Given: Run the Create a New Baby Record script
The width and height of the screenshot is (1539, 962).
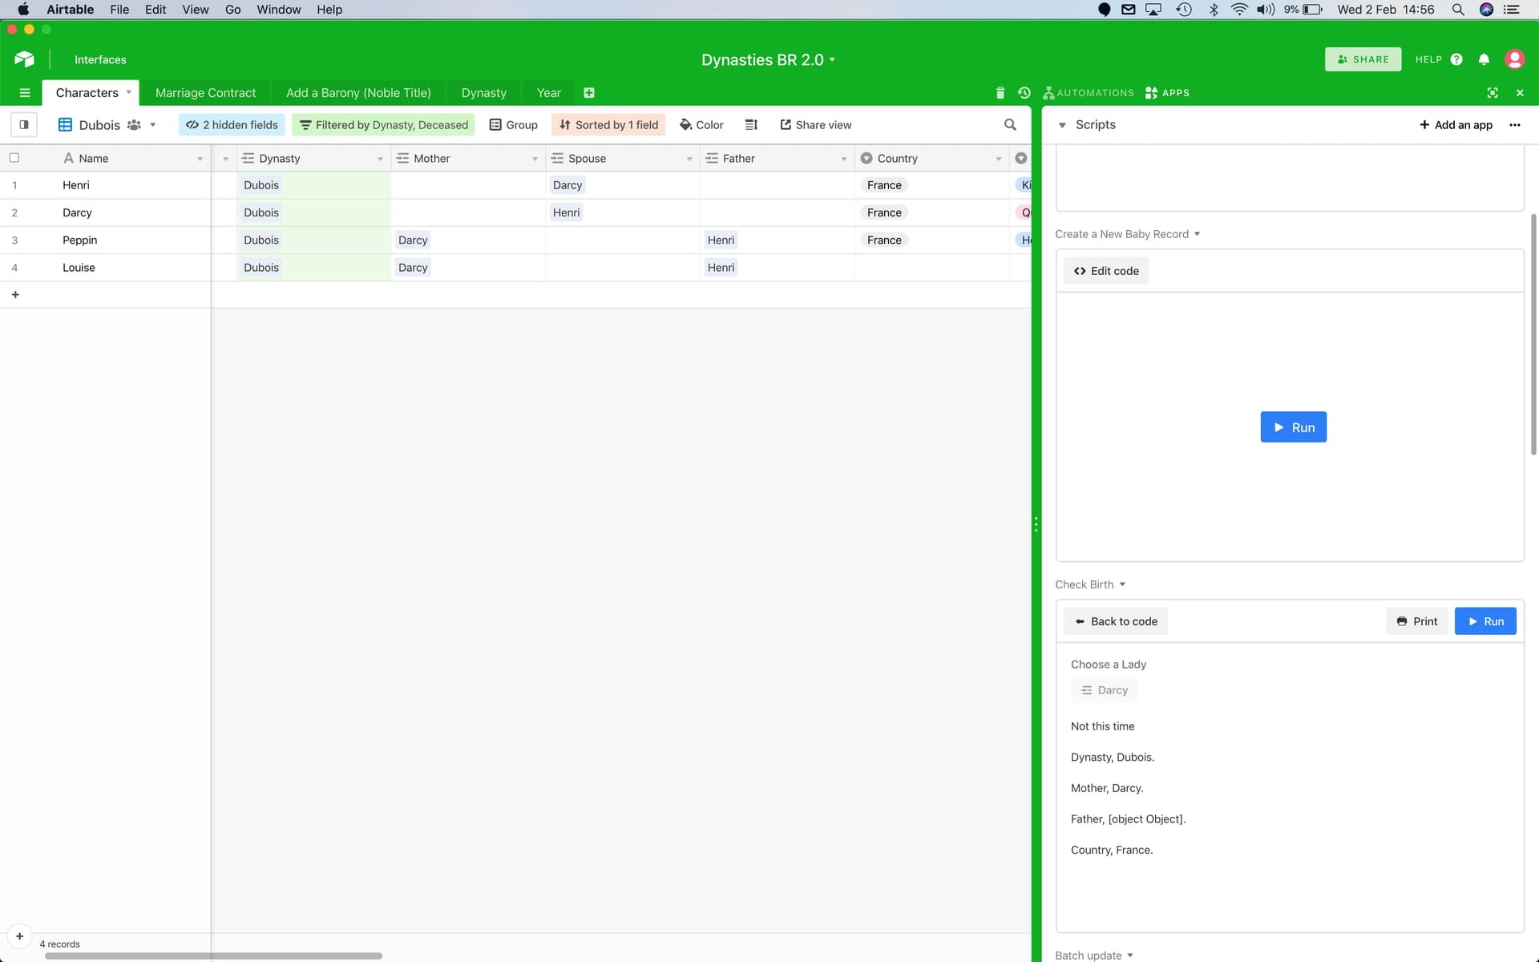Looking at the screenshot, I should (1293, 427).
